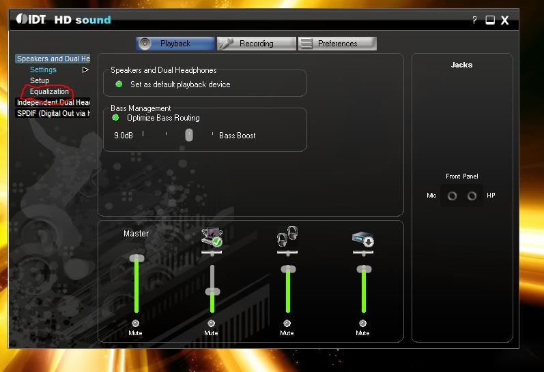The width and height of the screenshot is (544, 372).
Task: Click the Bass Management group label
Action: click(x=141, y=108)
